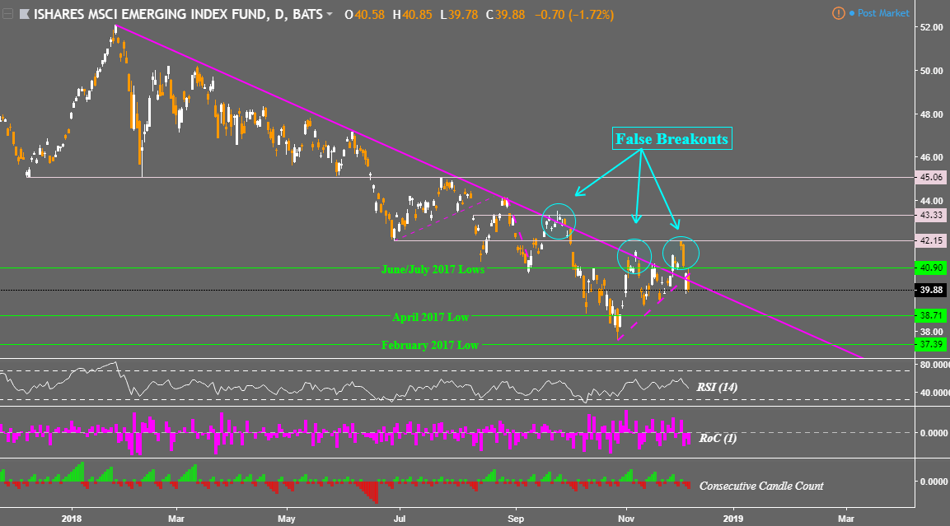Open the orange data warning icon

pos(839,12)
